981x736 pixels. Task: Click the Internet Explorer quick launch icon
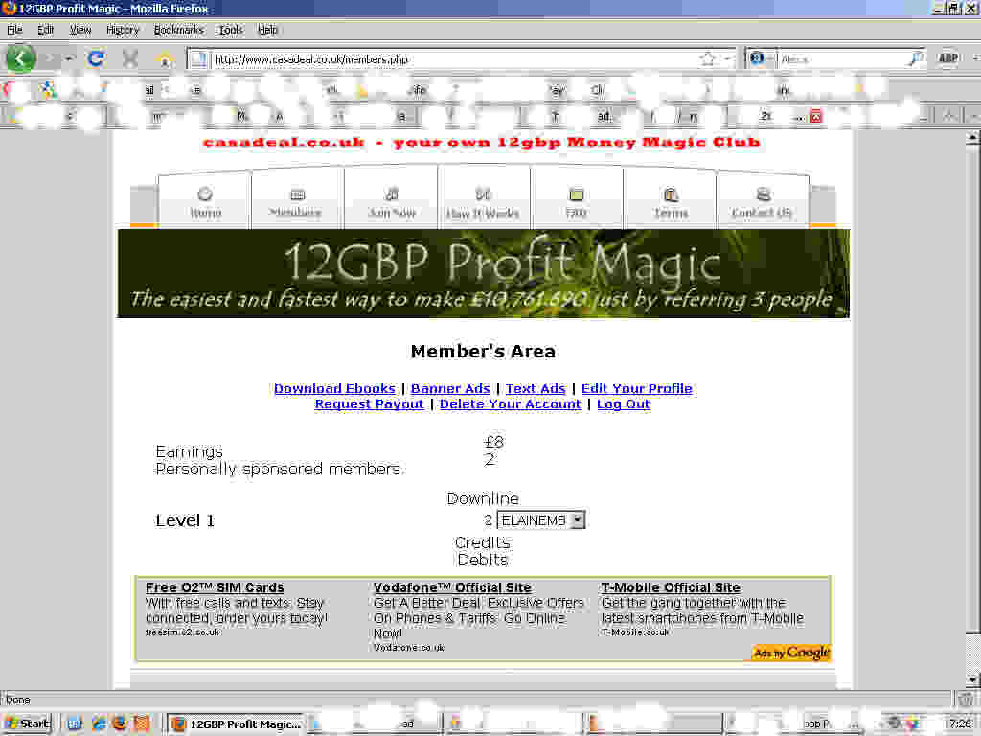pos(98,724)
